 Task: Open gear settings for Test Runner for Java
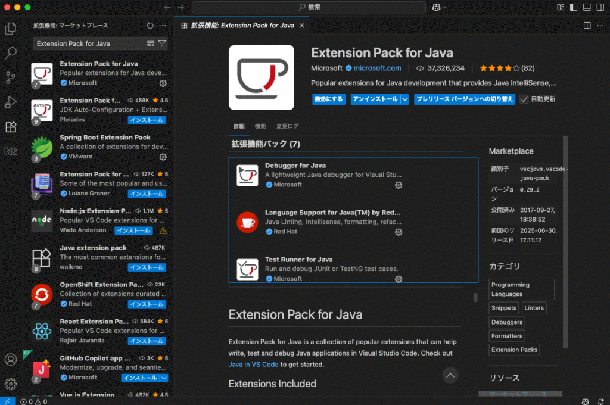tap(399, 279)
